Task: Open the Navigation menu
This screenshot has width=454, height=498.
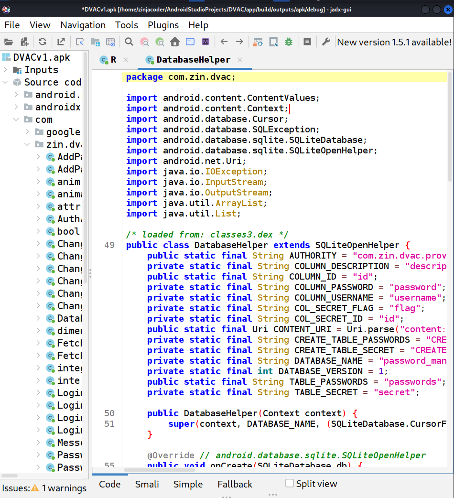Action: pos(83,25)
